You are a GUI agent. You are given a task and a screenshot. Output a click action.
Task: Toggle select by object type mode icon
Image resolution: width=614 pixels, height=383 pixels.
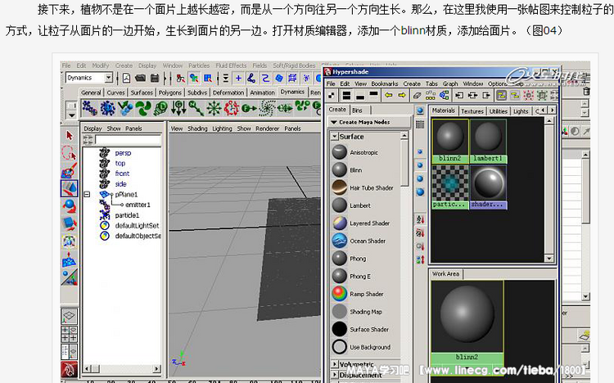point(194,78)
